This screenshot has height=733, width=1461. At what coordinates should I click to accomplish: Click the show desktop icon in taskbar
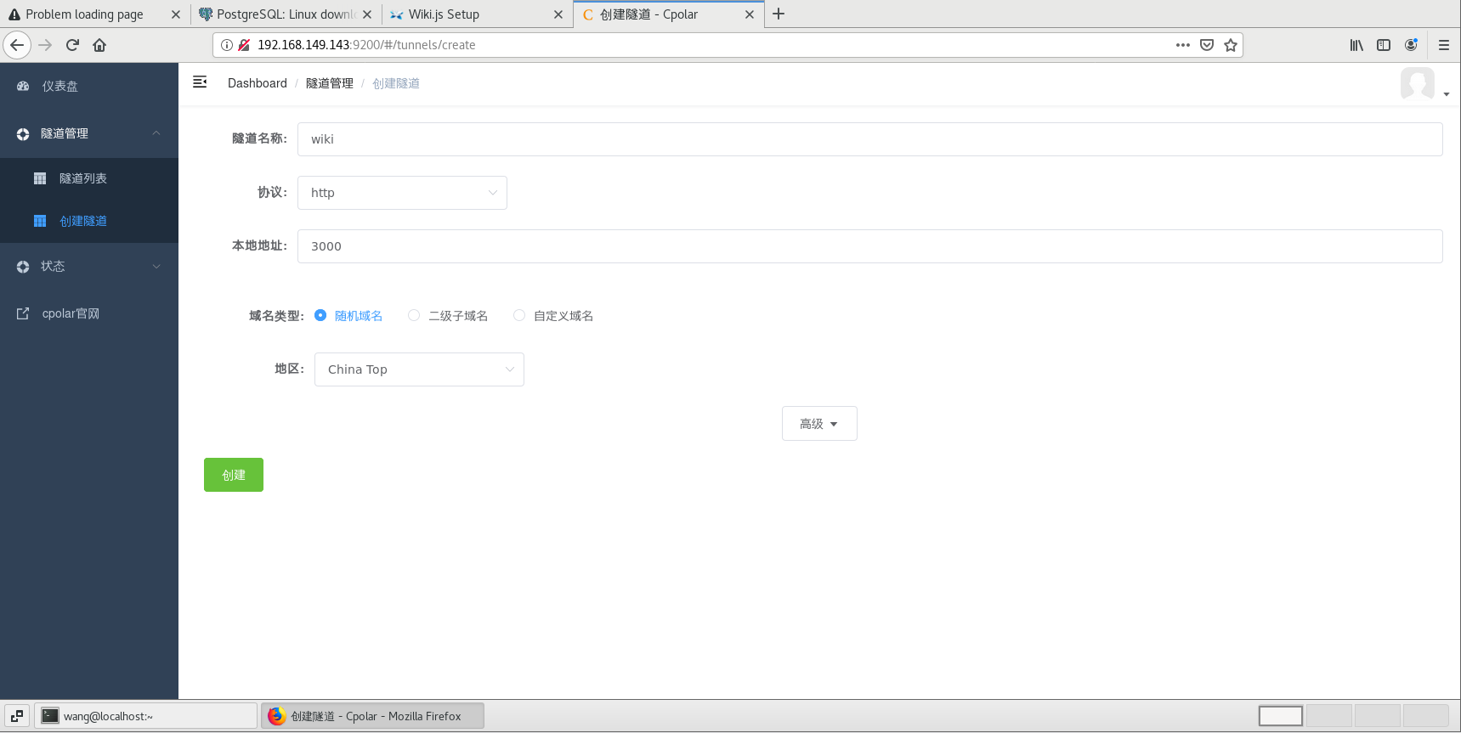[x=17, y=716]
